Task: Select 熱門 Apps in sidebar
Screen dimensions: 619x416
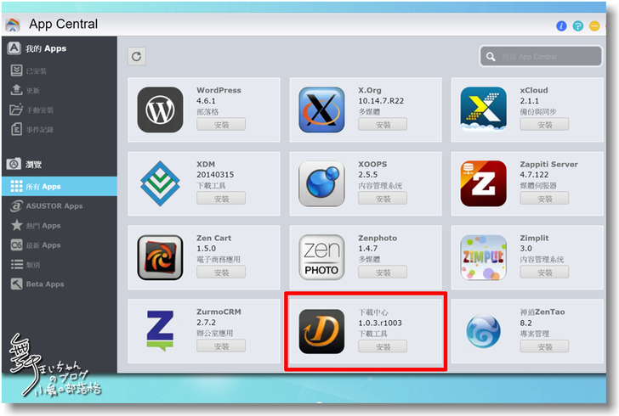Action: 60,226
